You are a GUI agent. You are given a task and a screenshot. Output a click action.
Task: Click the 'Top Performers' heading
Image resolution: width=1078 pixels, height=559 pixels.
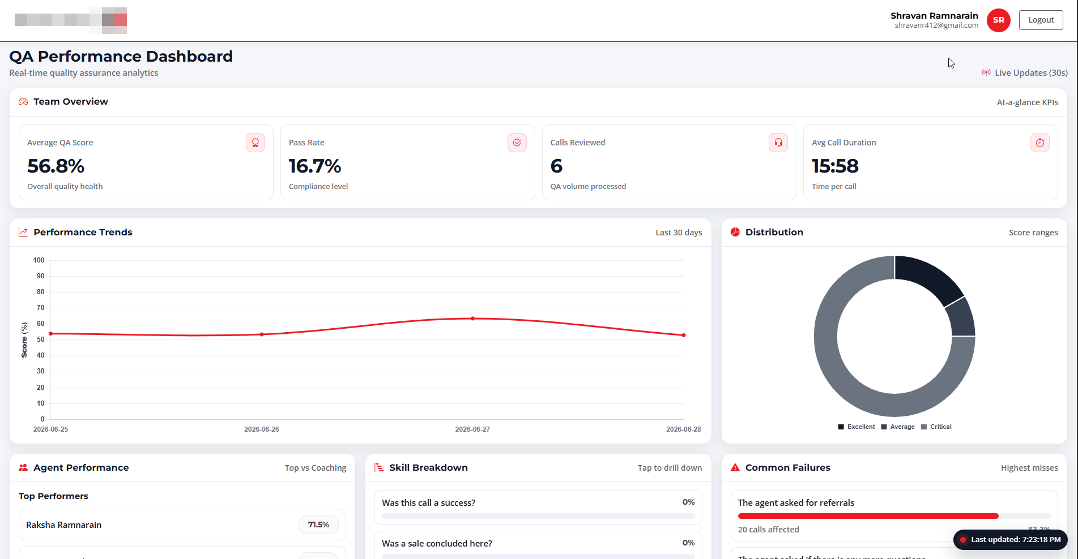[x=53, y=496]
